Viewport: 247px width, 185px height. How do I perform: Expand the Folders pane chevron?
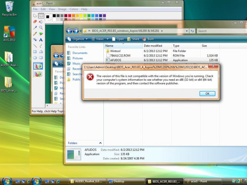(100, 143)
